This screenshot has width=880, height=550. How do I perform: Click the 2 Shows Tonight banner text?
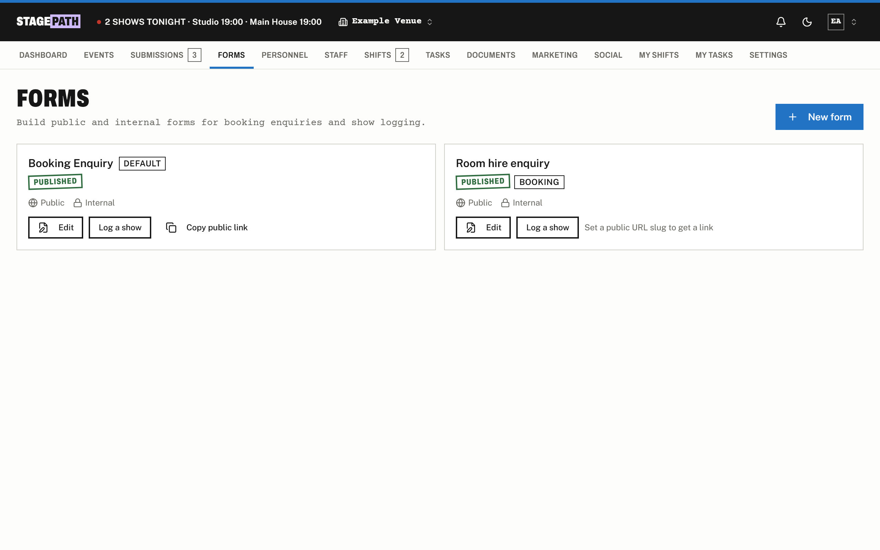coord(213,22)
